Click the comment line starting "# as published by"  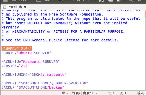[52, 14]
